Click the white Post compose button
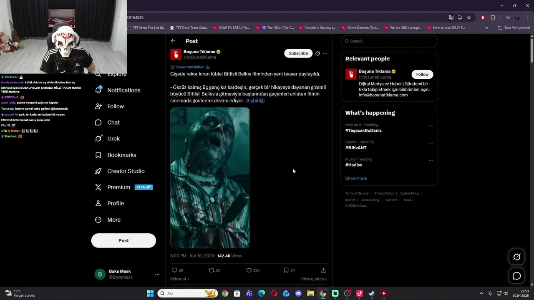Image resolution: width=534 pixels, height=300 pixels. [123, 240]
